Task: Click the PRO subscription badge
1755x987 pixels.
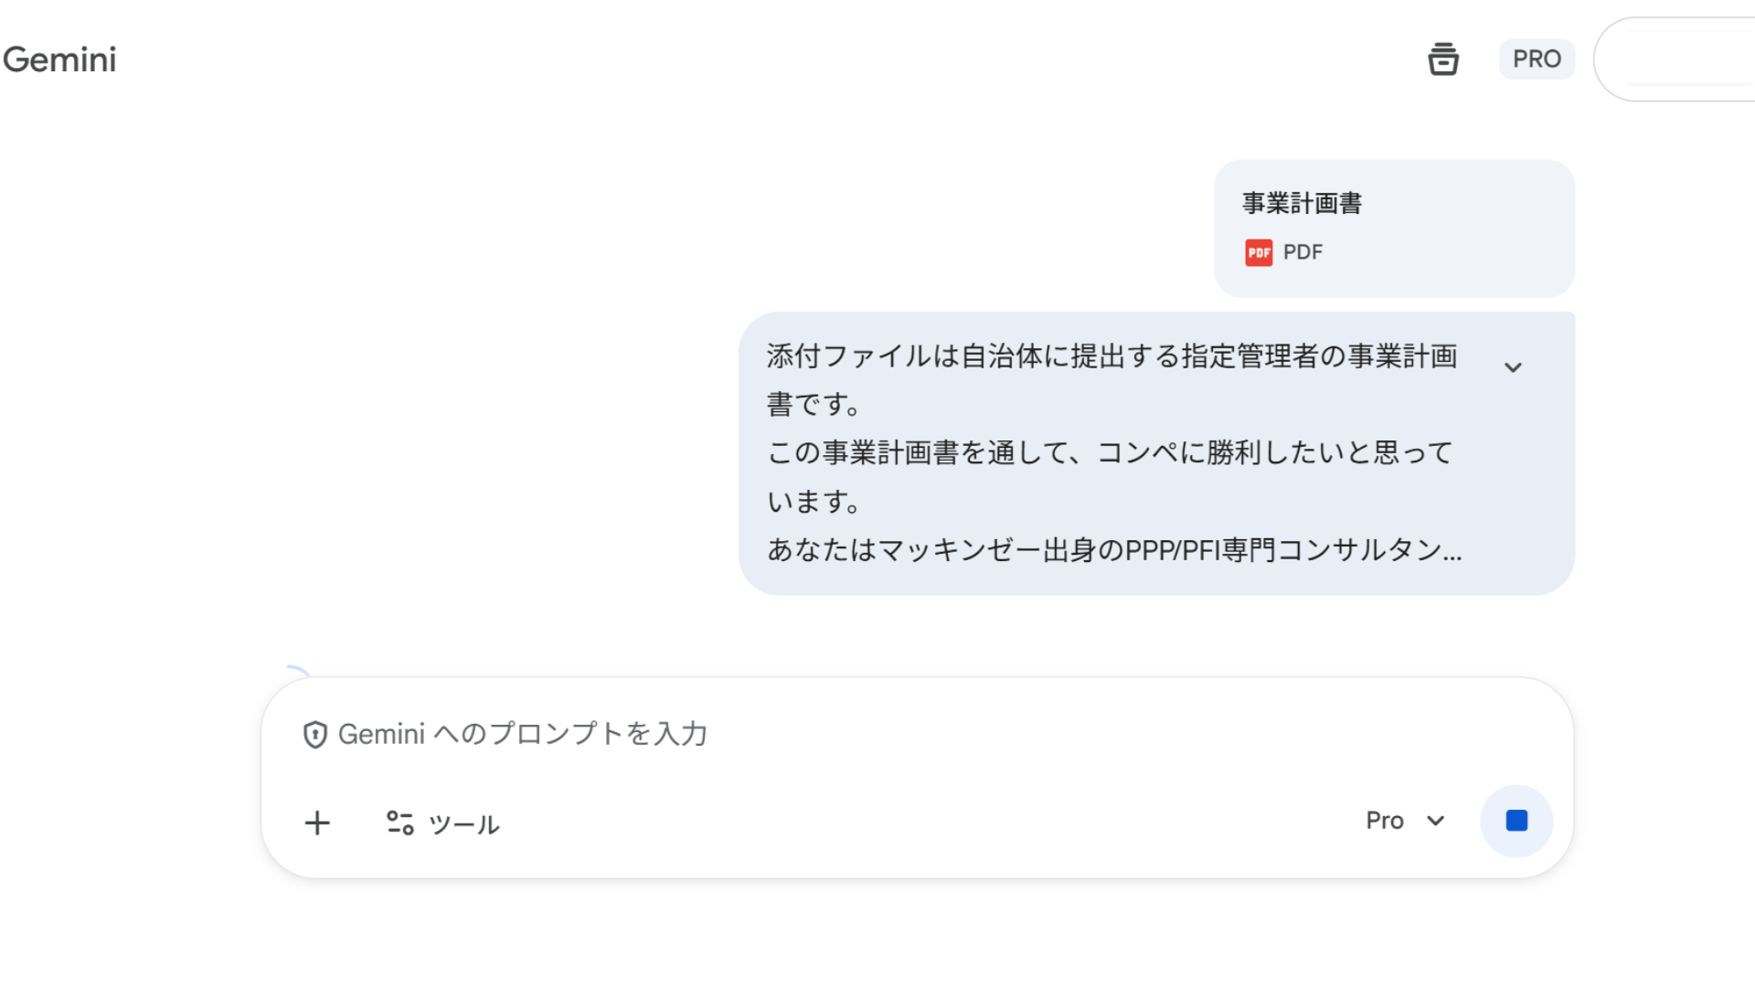Action: (x=1537, y=59)
